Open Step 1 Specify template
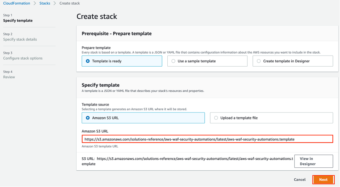 point(18,21)
